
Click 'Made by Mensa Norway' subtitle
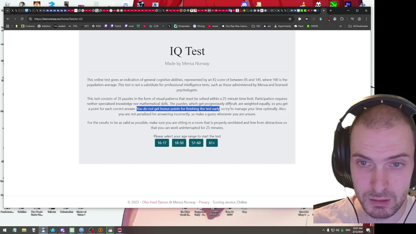[187, 63]
